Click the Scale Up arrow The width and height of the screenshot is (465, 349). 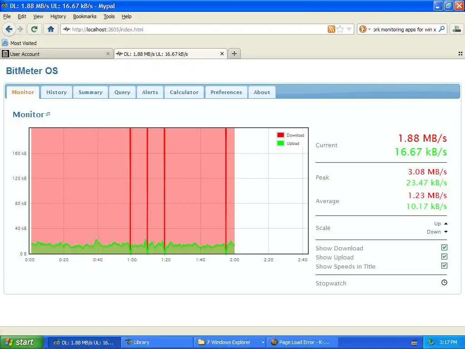(x=446, y=224)
